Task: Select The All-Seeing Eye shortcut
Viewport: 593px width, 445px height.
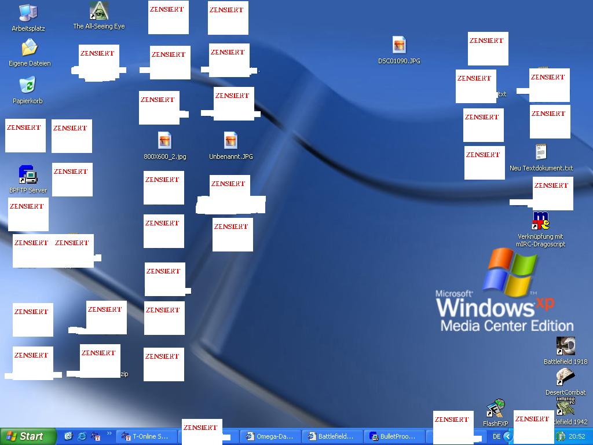Action: [98, 10]
